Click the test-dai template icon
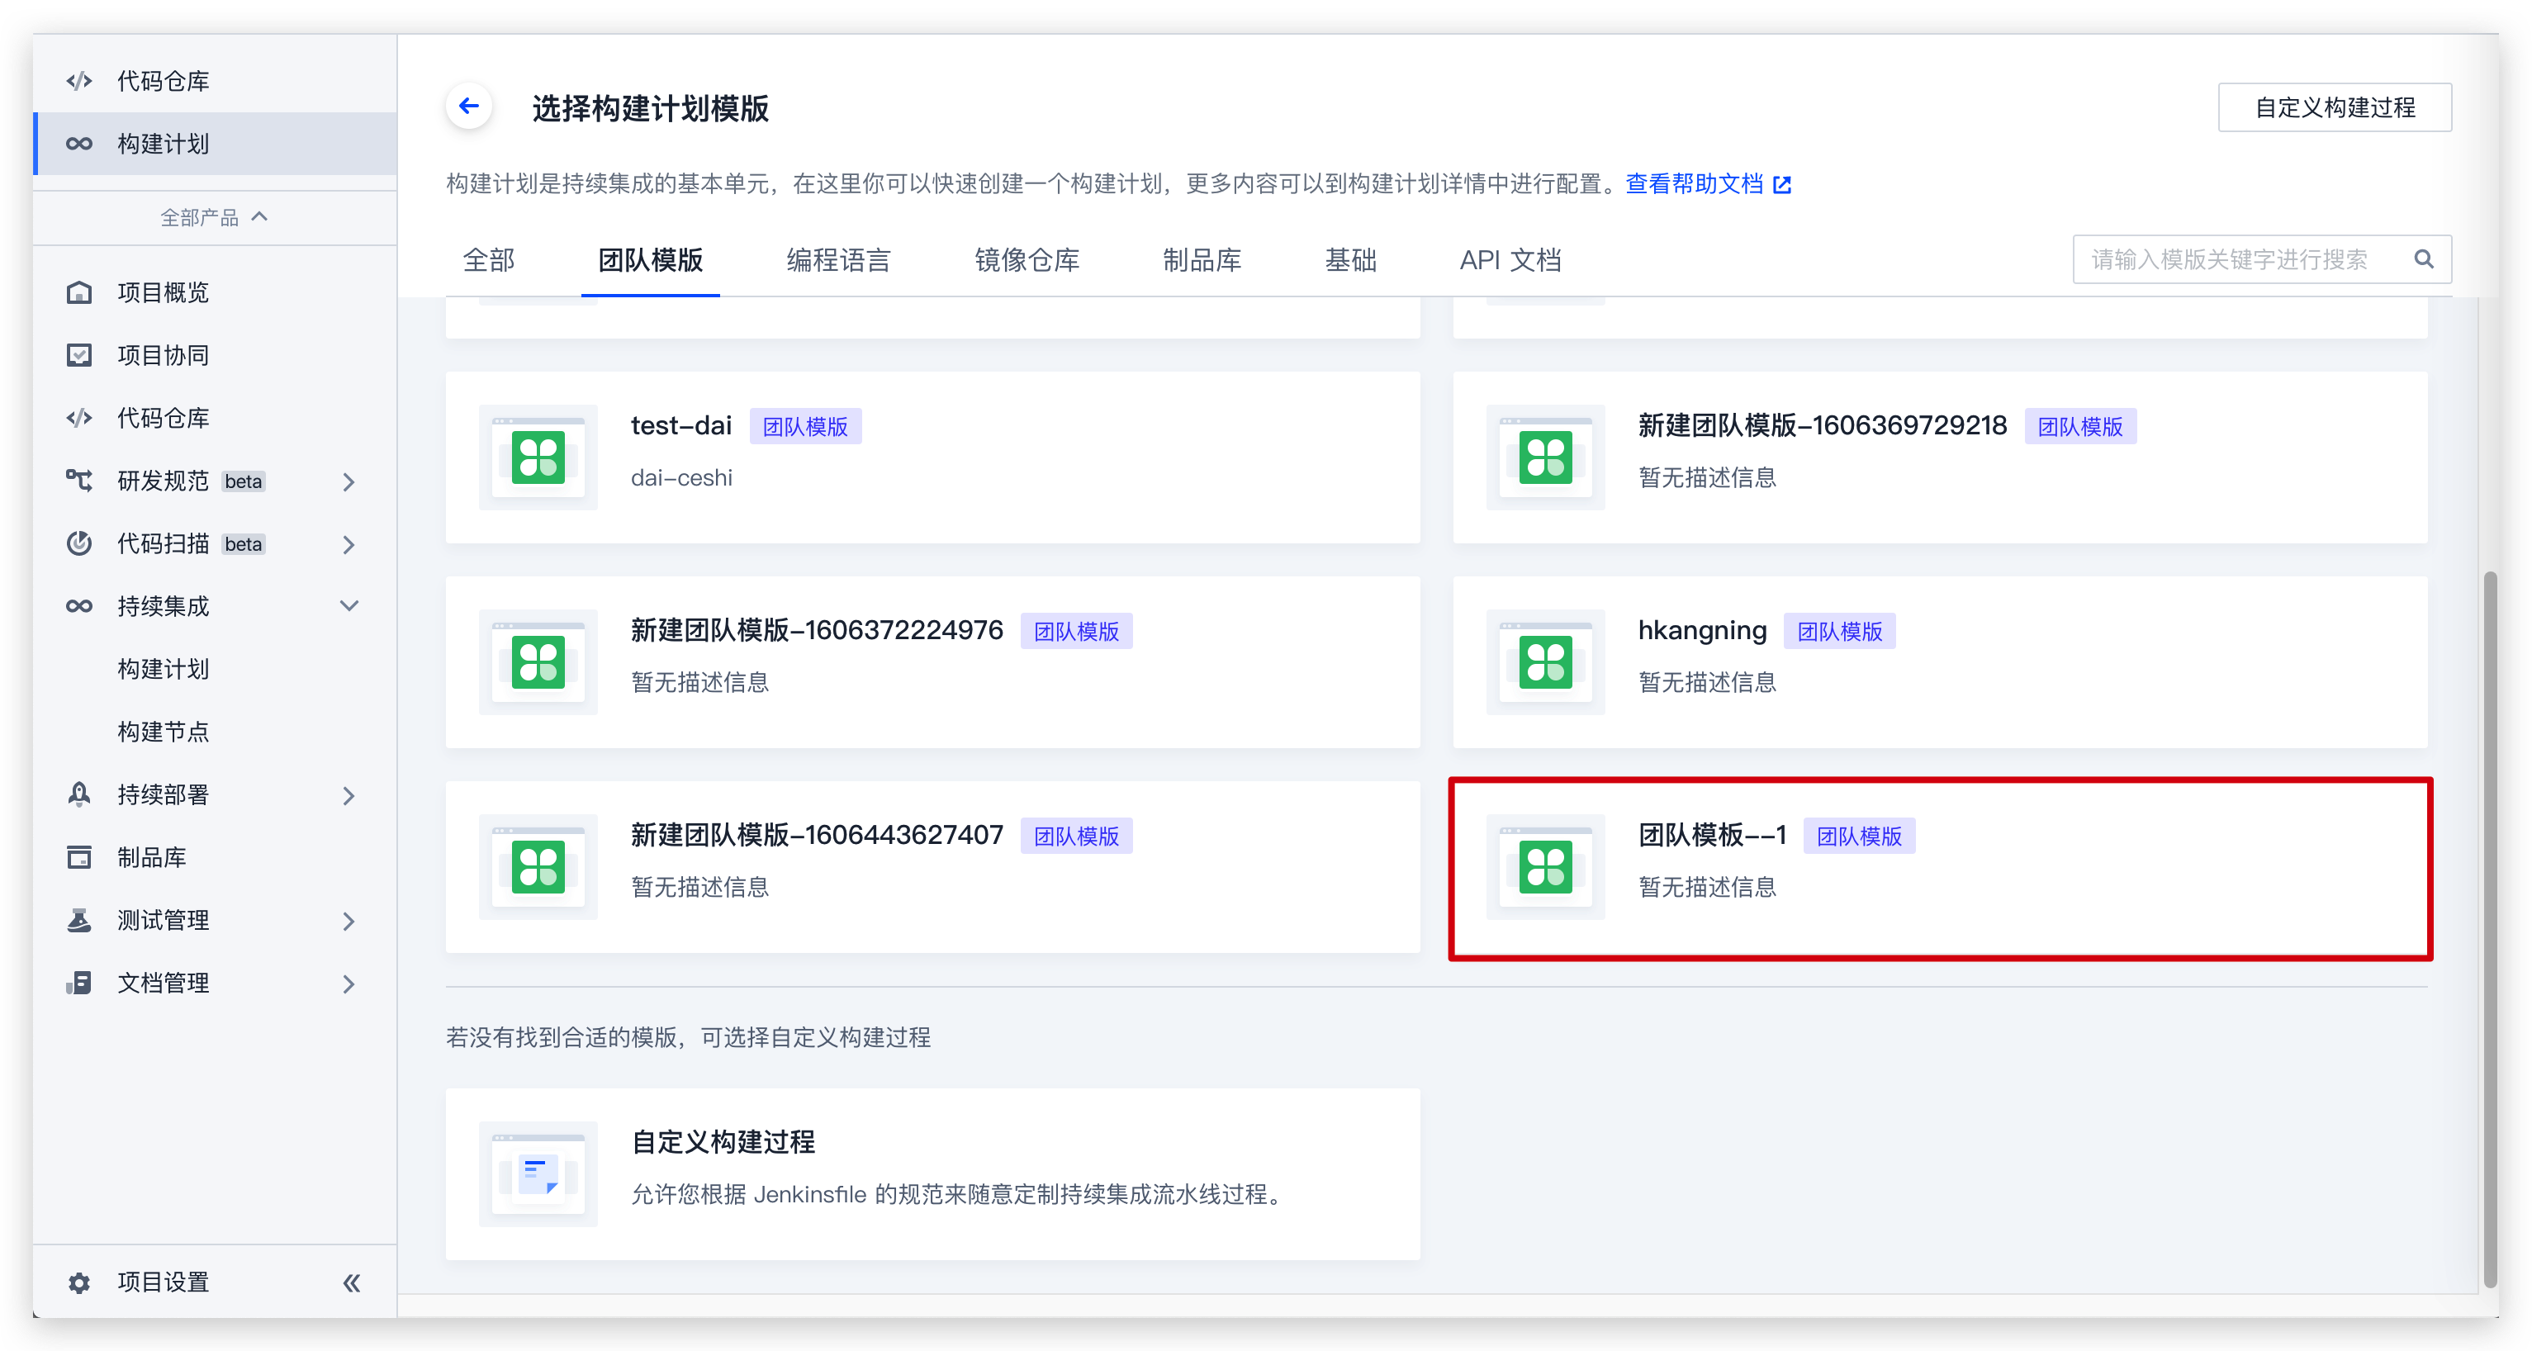 (538, 457)
